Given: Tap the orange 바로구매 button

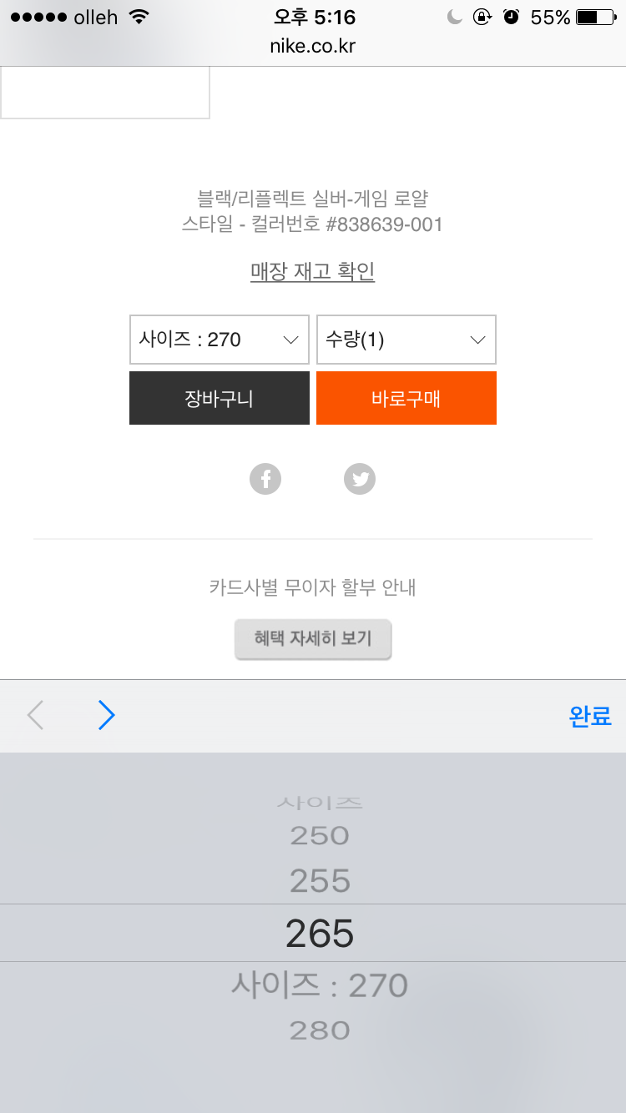Looking at the screenshot, I should 406,398.
